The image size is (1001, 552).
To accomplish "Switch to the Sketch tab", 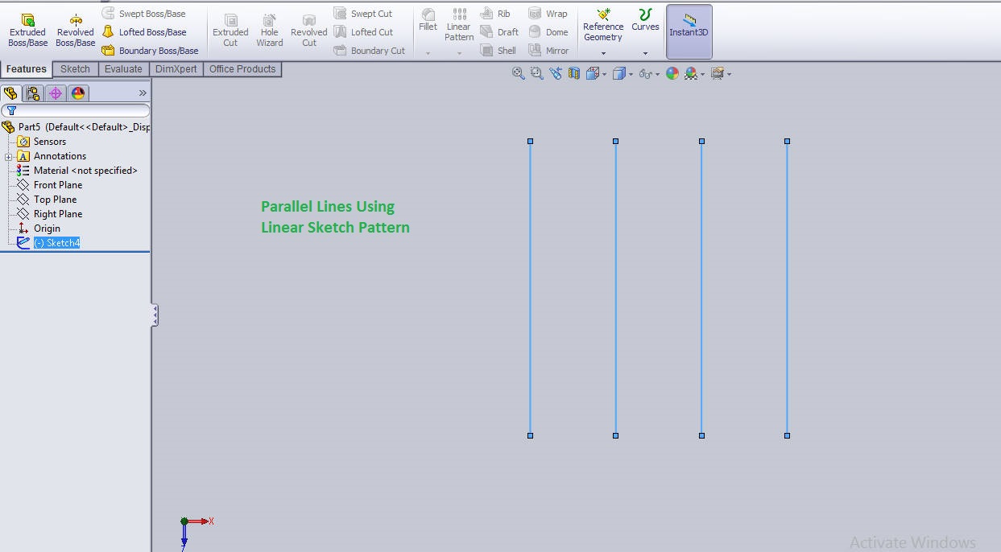I will (74, 69).
